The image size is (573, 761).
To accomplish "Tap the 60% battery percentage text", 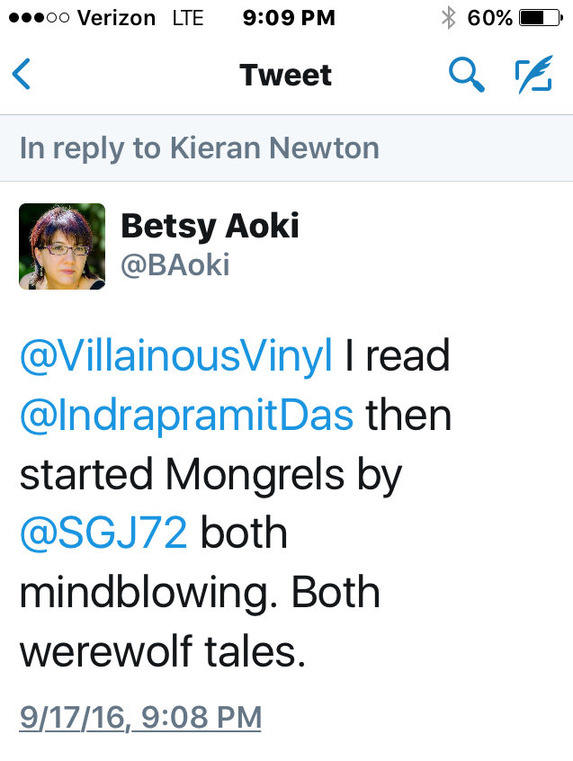I will [x=490, y=18].
